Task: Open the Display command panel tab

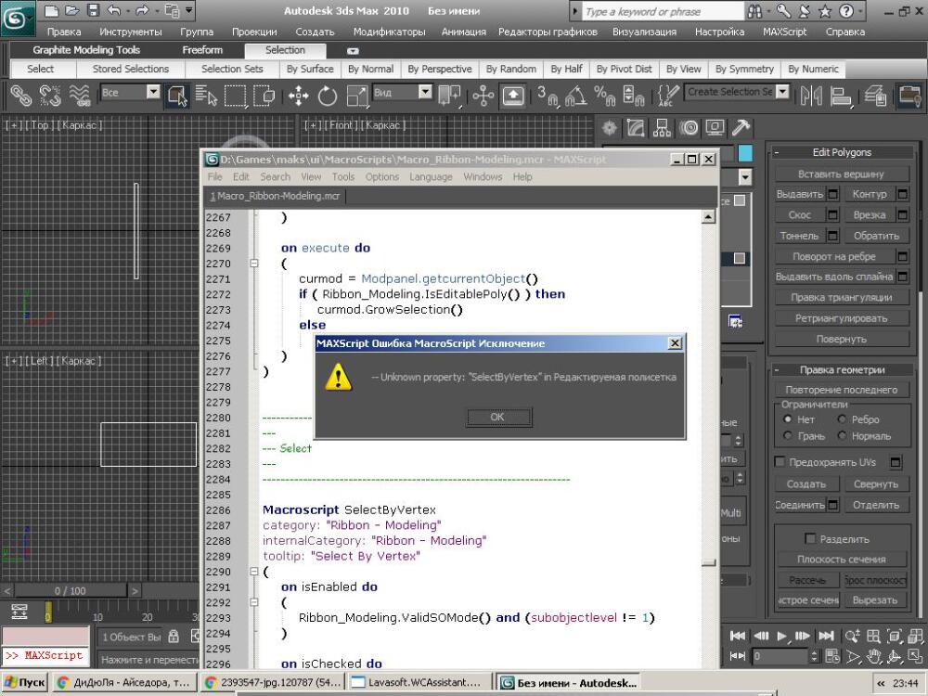Action: point(715,127)
